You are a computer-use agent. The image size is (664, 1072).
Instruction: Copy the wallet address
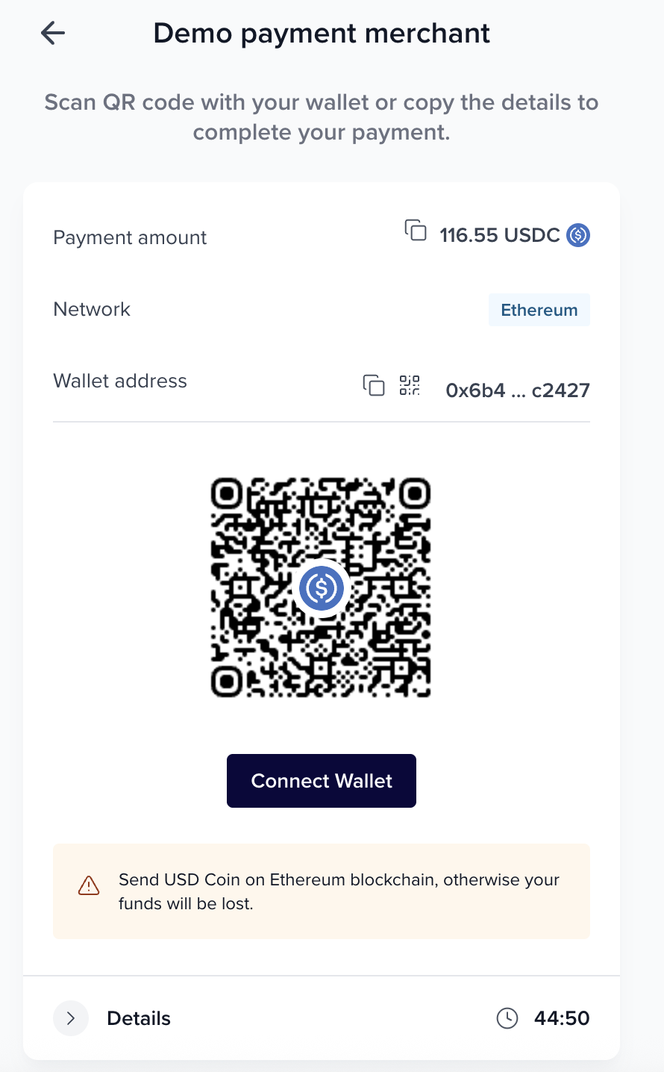[x=374, y=385]
